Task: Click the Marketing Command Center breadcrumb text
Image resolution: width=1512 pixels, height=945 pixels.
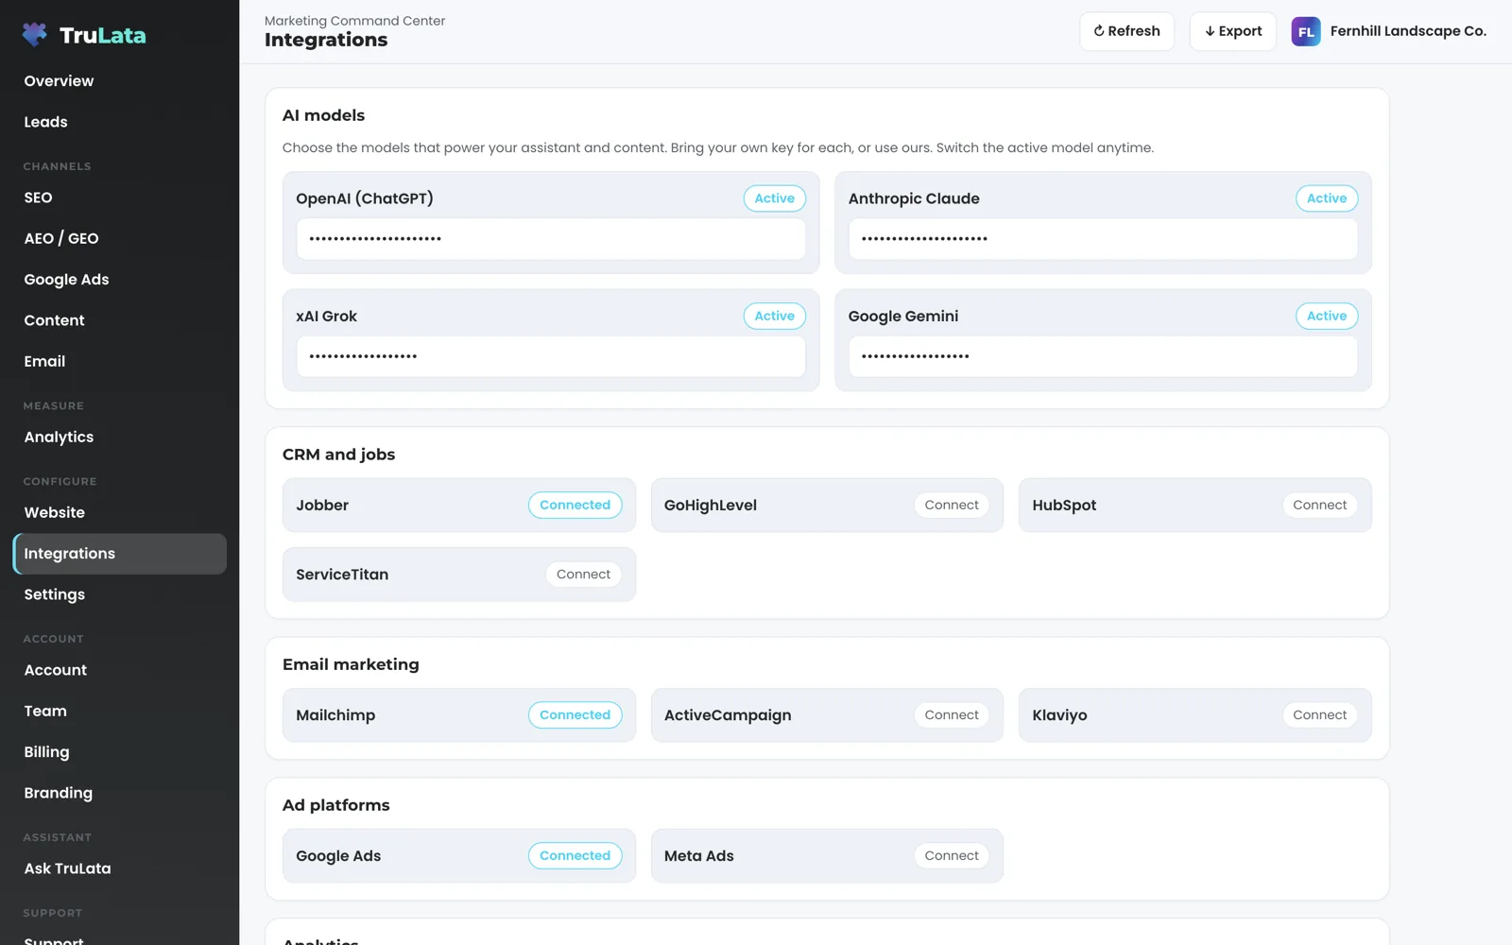Action: (x=354, y=21)
